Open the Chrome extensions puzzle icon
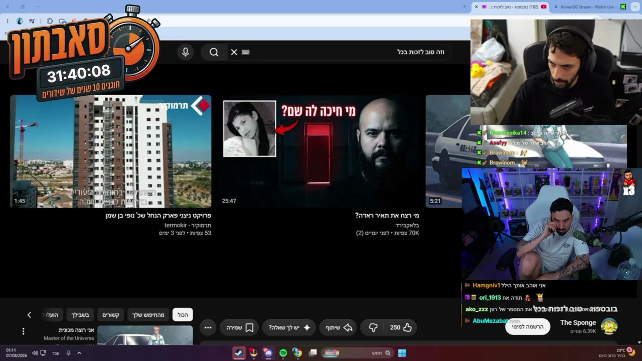The height and width of the screenshot is (361, 642). (50, 21)
